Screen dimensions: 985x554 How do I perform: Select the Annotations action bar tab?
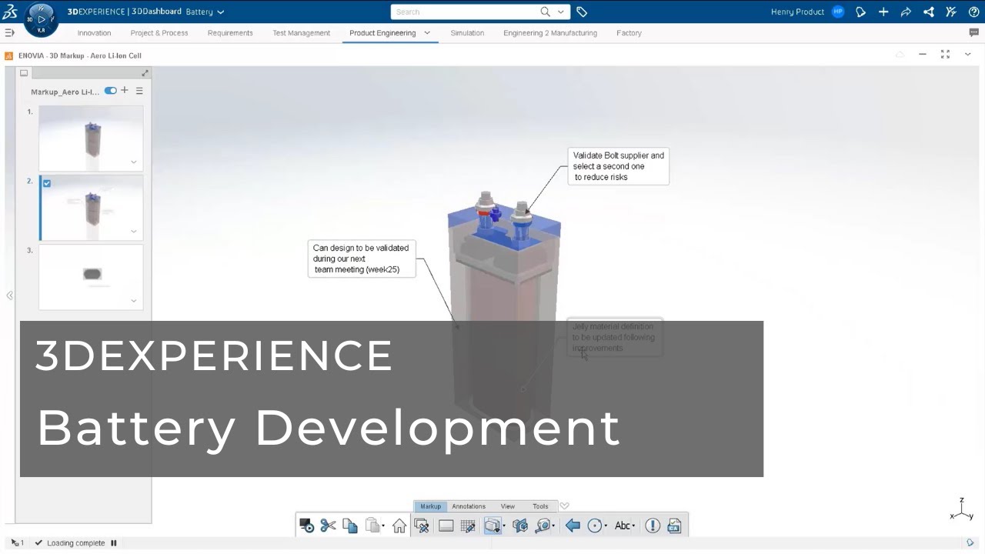[469, 506]
